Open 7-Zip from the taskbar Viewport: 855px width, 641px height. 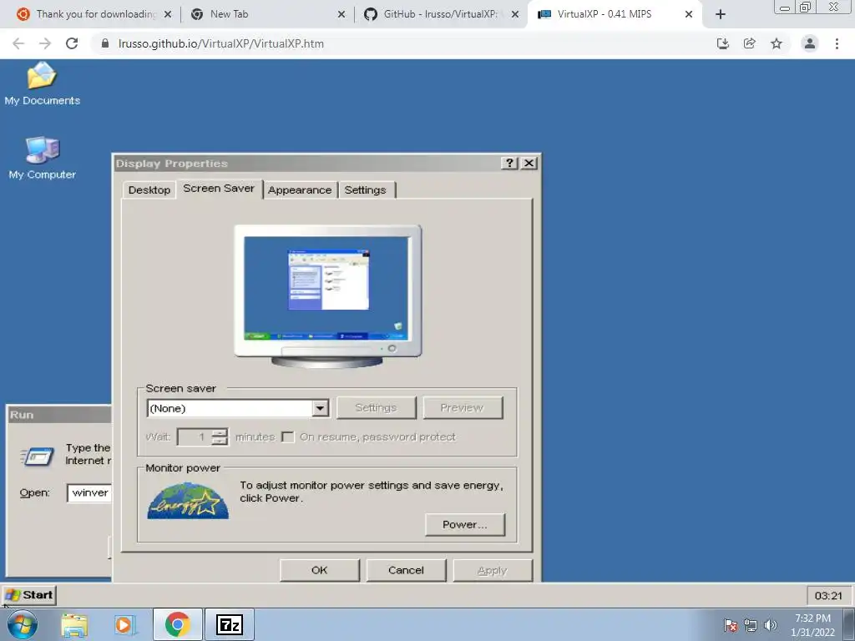pyautogui.click(x=230, y=624)
